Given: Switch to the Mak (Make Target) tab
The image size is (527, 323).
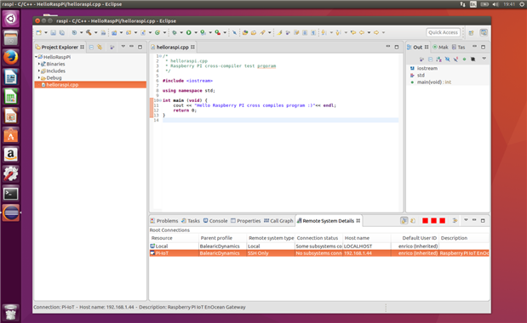Looking at the screenshot, I should click(x=440, y=47).
